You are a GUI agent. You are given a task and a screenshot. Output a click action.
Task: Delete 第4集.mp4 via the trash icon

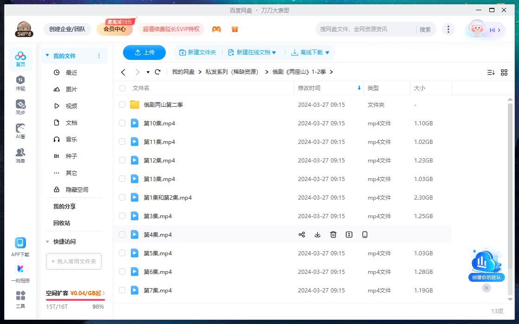coord(333,235)
